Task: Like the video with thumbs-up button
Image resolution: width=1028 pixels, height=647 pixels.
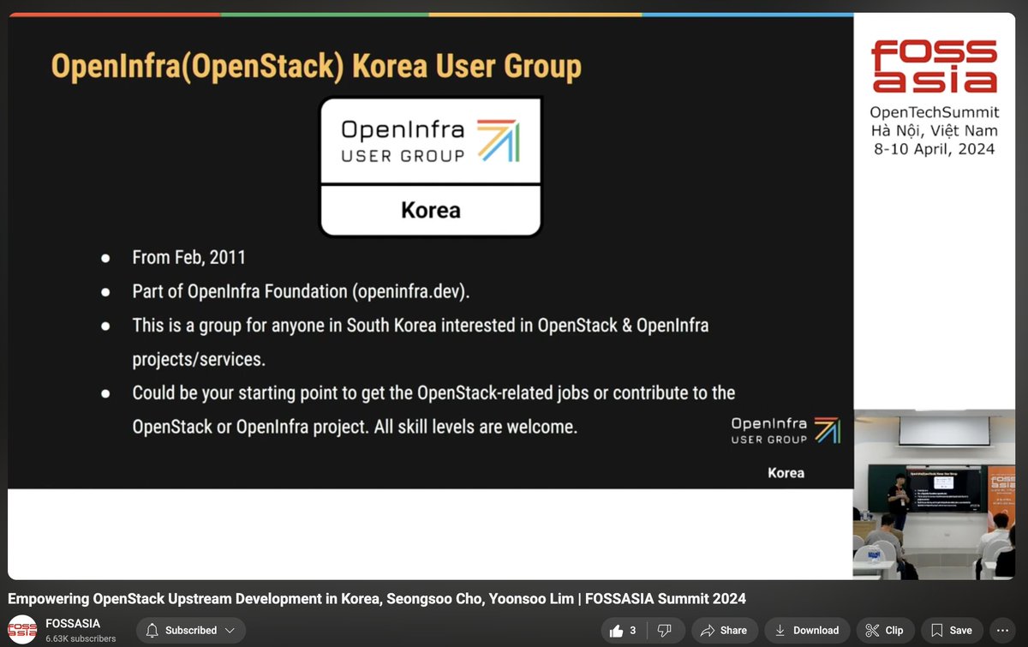Action: tap(623, 631)
